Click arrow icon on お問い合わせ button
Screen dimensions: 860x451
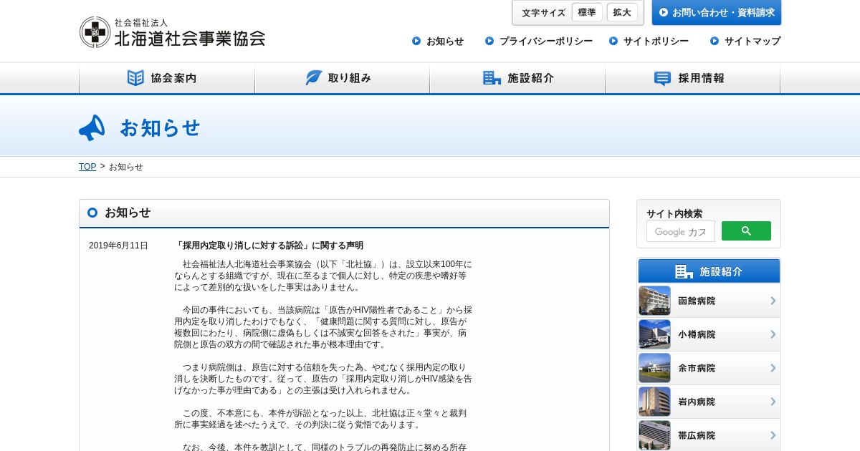pos(664,12)
